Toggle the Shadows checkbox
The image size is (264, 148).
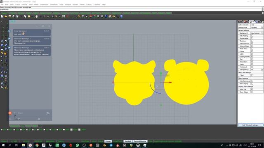pyautogui.click(x=252, y=41)
